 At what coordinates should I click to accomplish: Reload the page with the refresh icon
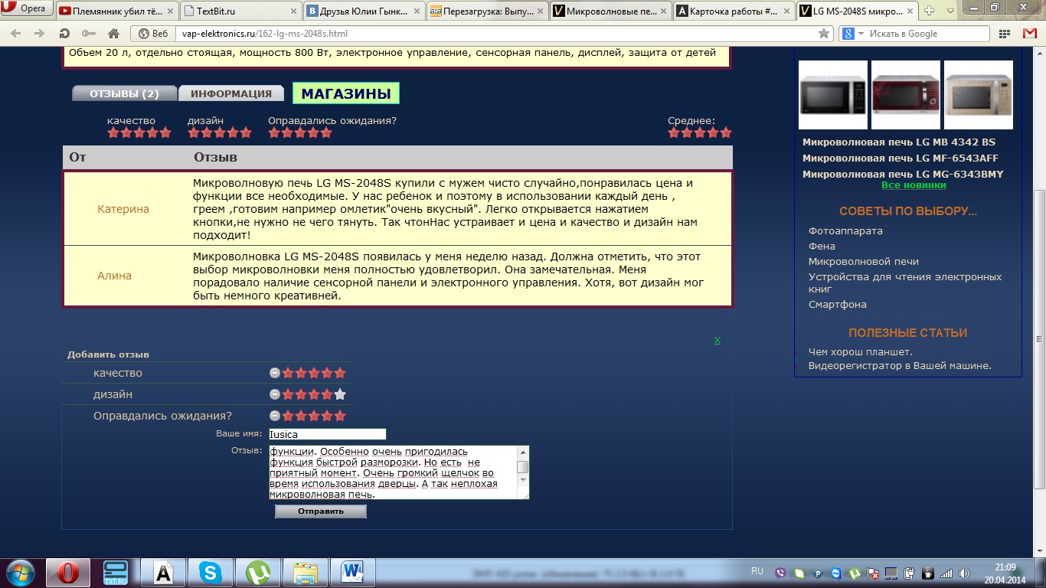tap(64, 34)
